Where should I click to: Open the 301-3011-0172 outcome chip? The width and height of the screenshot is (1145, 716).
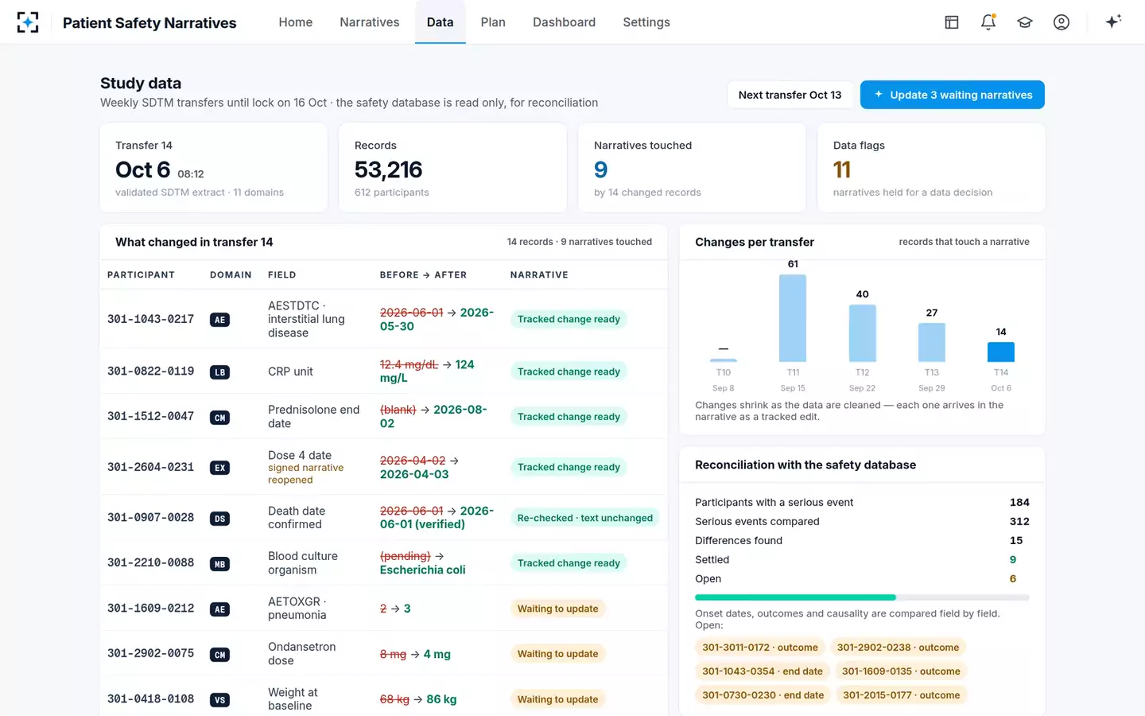pyautogui.click(x=760, y=648)
